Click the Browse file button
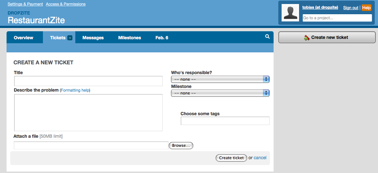Viewport: 378px width, 173px height. pos(181,145)
